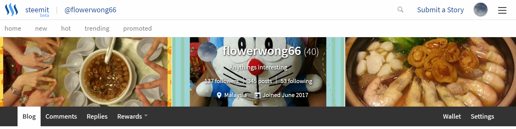Click the profile picture on banner
Screen dimensions: 516x129
207,52
